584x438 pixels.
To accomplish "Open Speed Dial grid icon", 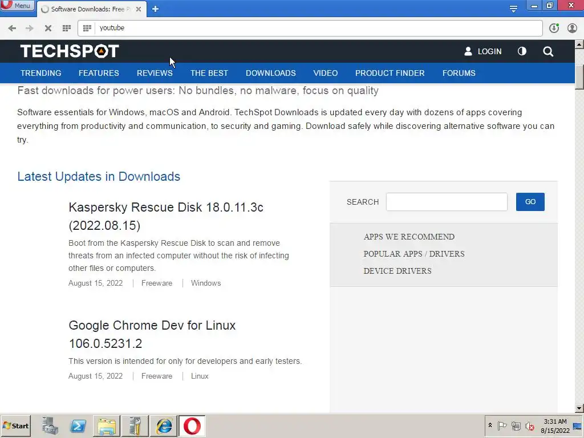I will coord(67,28).
